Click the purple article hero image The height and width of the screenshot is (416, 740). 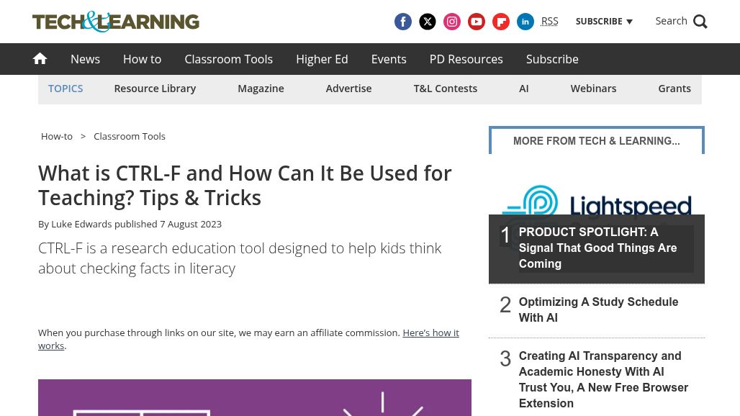(255, 397)
